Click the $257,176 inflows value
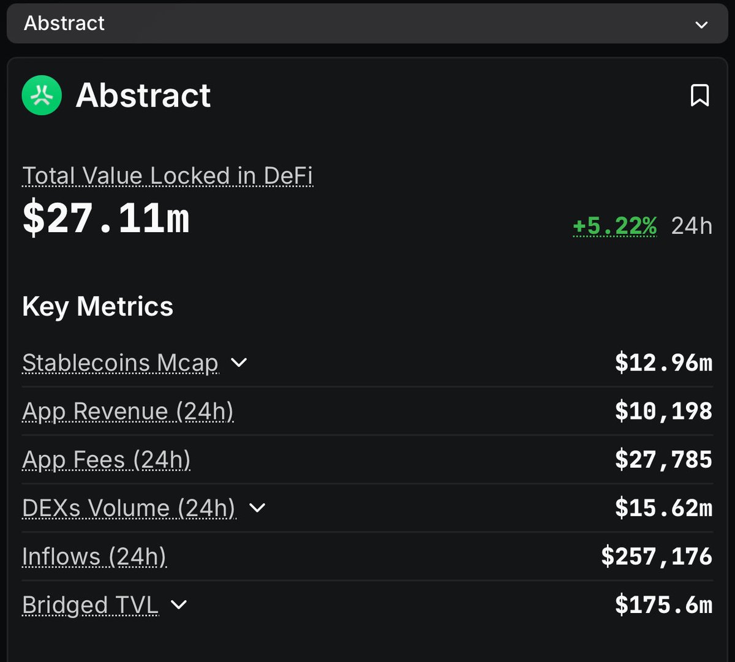 click(657, 556)
